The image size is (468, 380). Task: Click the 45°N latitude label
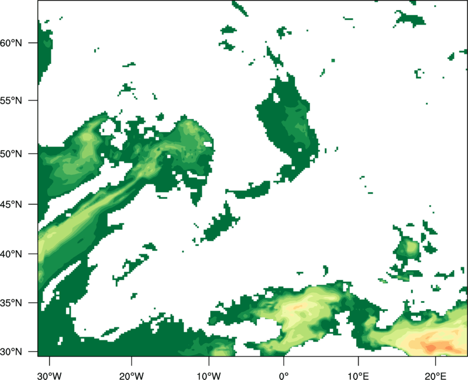(x=11, y=204)
